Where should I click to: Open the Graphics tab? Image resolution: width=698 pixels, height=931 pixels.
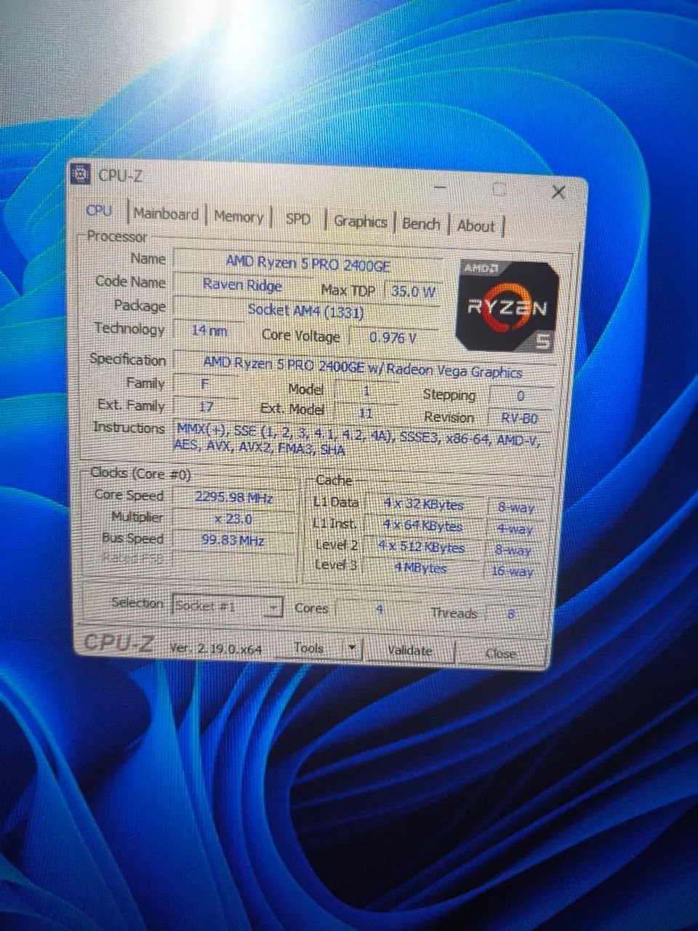click(360, 222)
